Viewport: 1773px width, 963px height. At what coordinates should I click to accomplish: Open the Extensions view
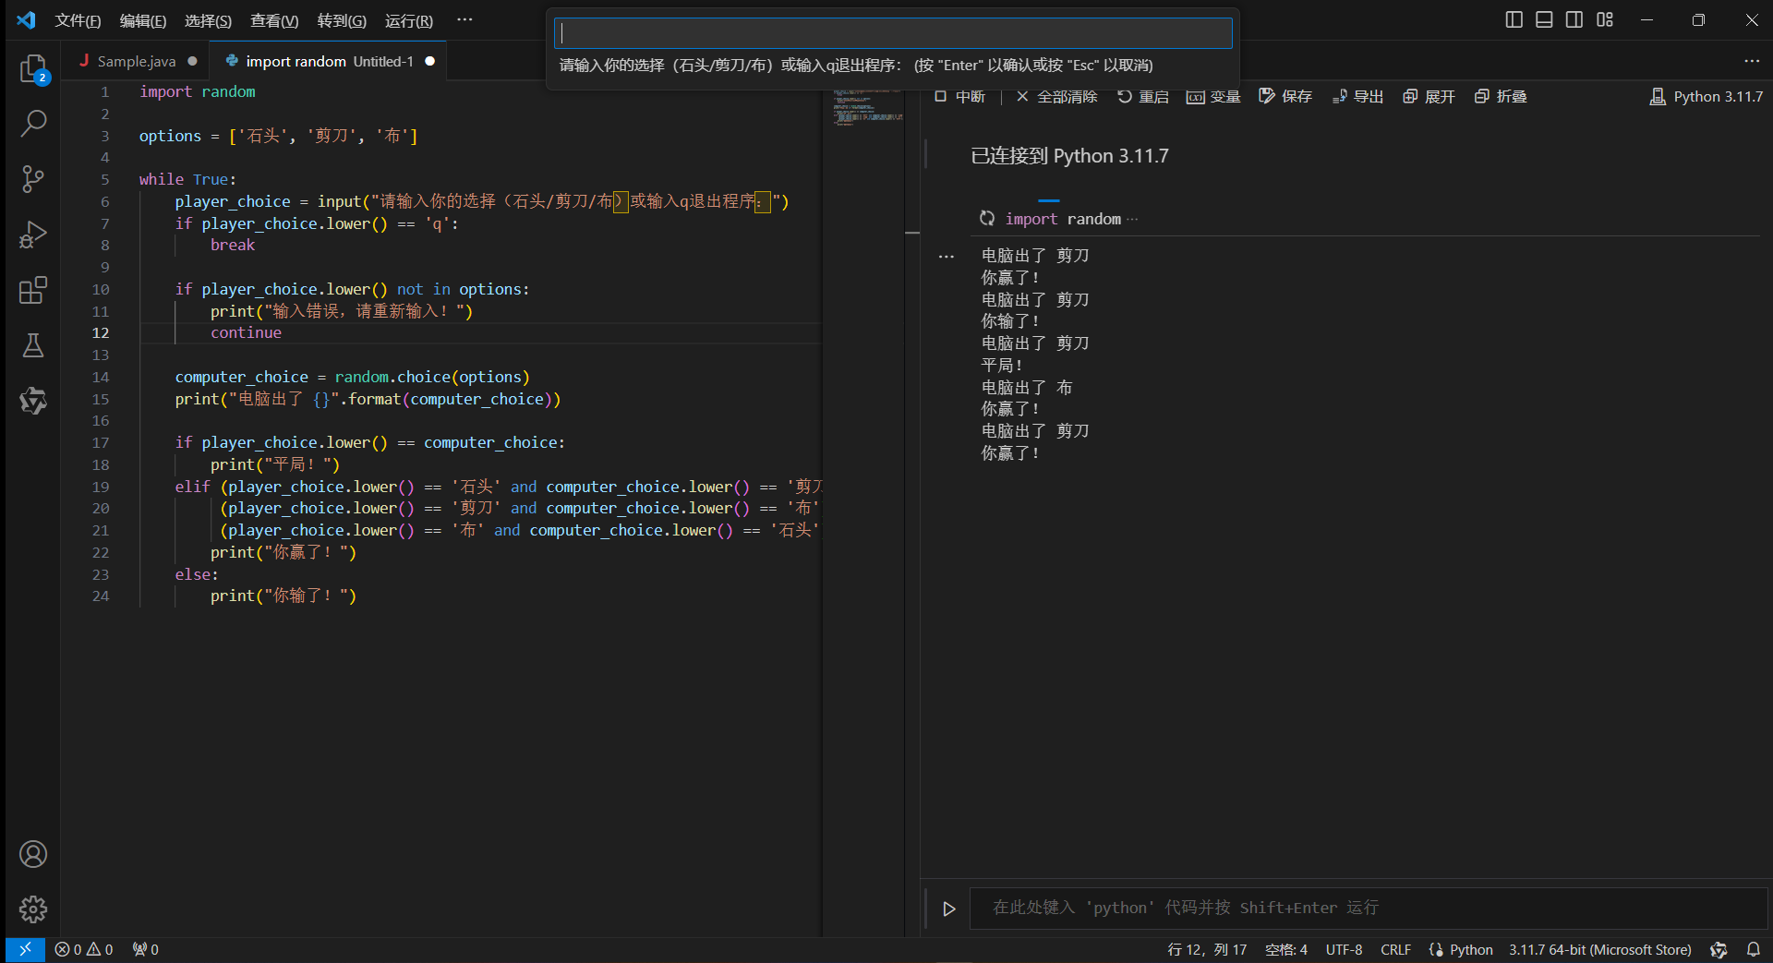coord(33,290)
